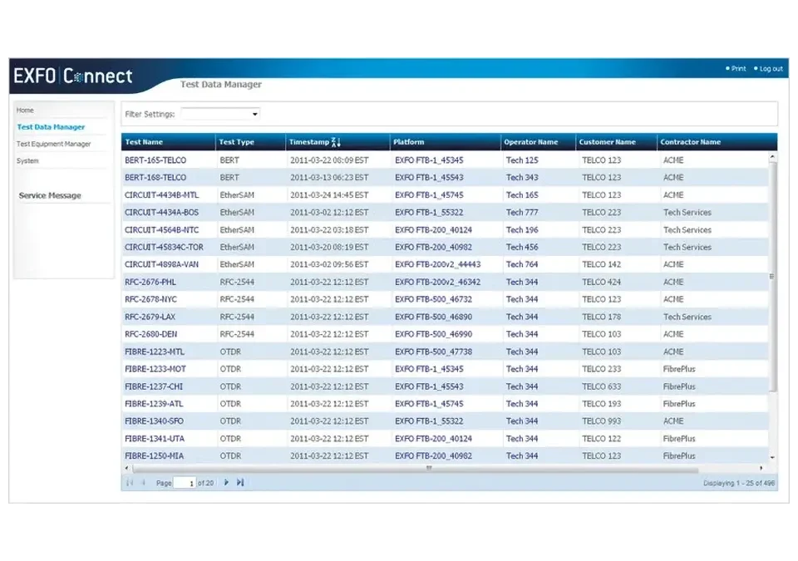The width and height of the screenshot is (798, 561).
Task: Open test FIBRE-1340-SFO
Action: 155,421
